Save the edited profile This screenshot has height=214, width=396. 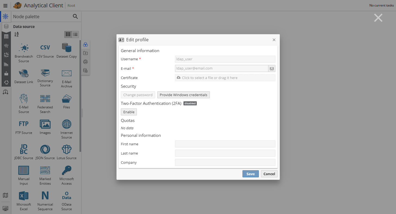[250, 174]
